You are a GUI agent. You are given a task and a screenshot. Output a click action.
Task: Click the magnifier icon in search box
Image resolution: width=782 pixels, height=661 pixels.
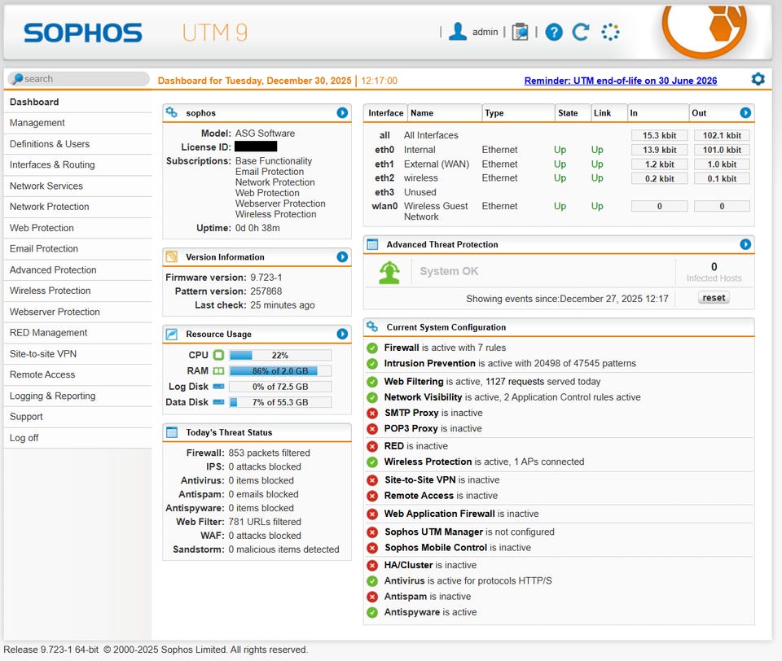pos(17,79)
